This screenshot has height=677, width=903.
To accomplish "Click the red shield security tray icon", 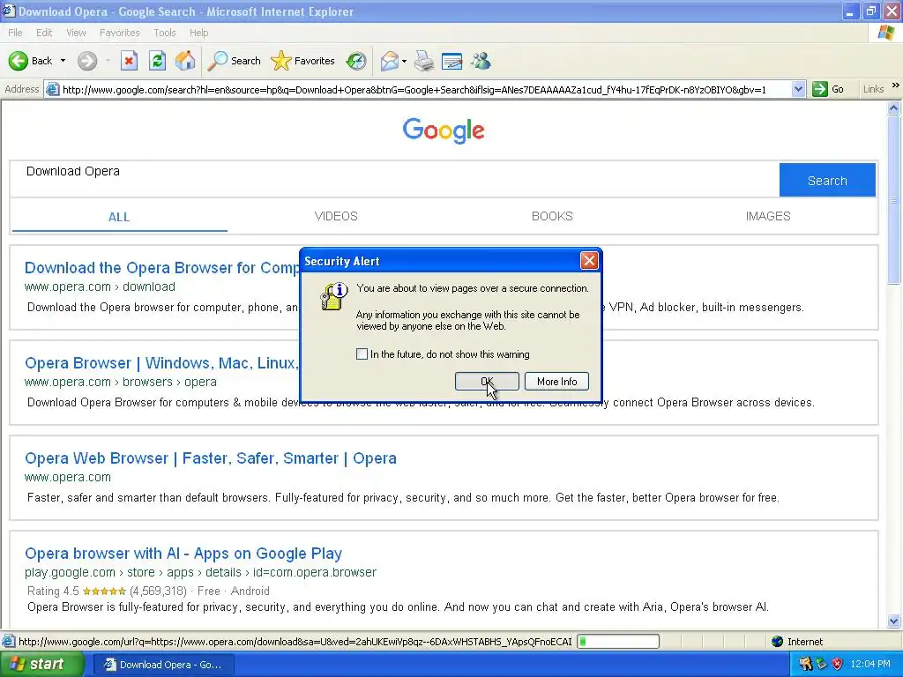I will tap(838, 665).
